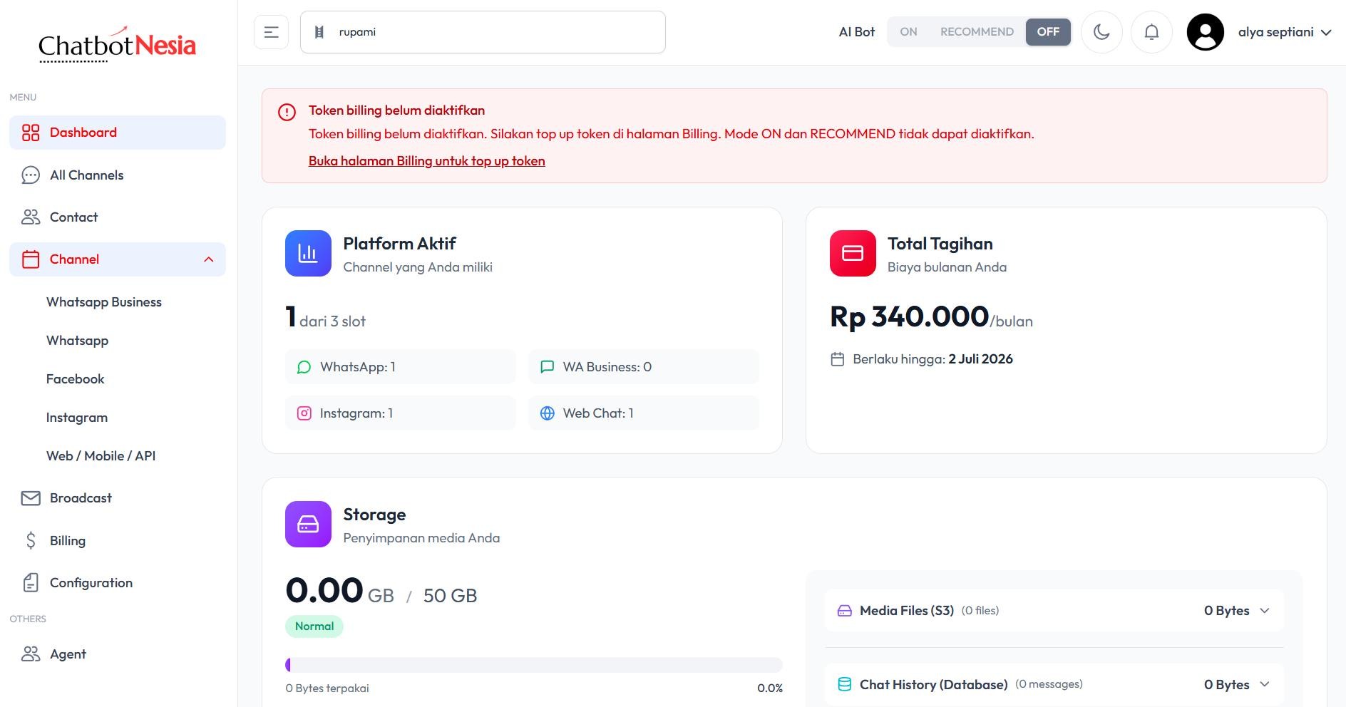
Task: Click the ChatbotNesia logo
Action: [117, 45]
